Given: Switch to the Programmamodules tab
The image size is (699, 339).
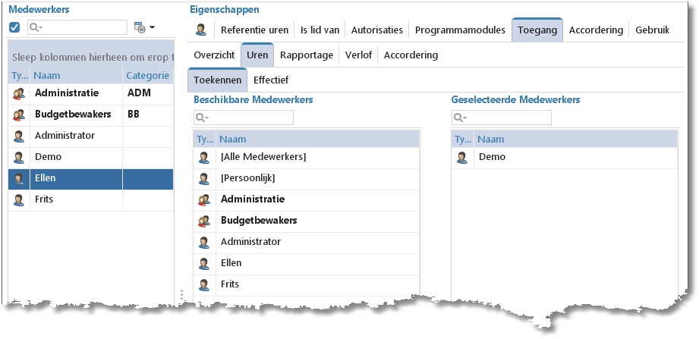Looking at the screenshot, I should tap(460, 30).
